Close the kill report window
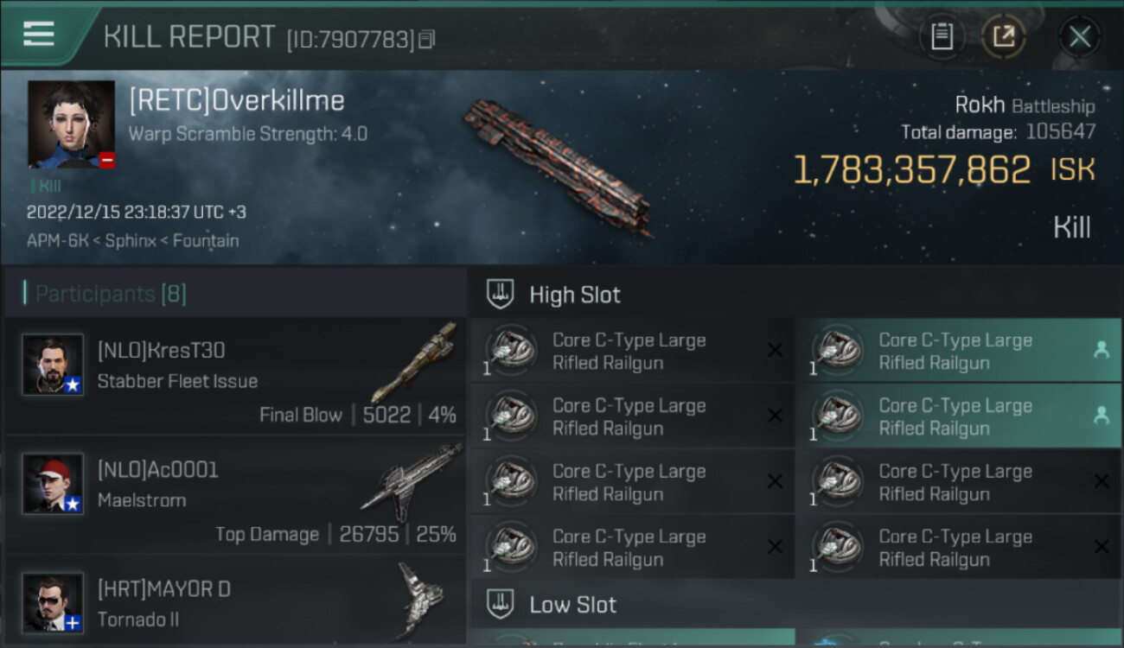 coord(1079,36)
